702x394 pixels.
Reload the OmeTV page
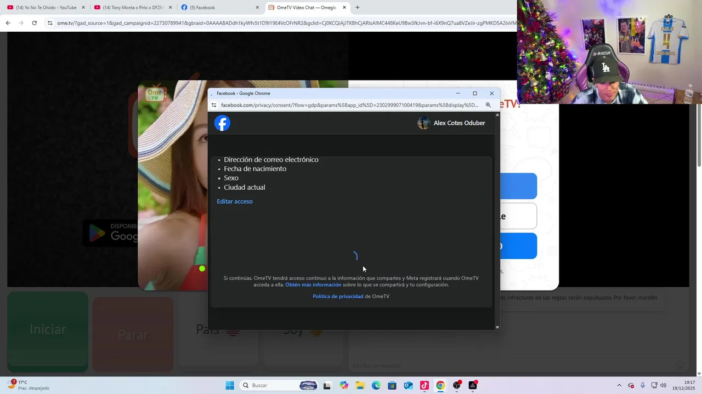click(34, 23)
